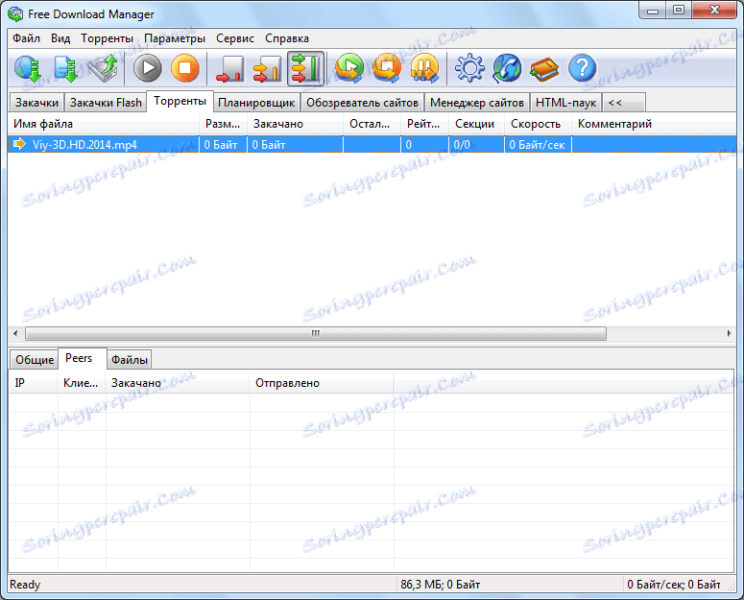Click the batch download documents icon
Screen dimensions: 744x600
[66, 69]
